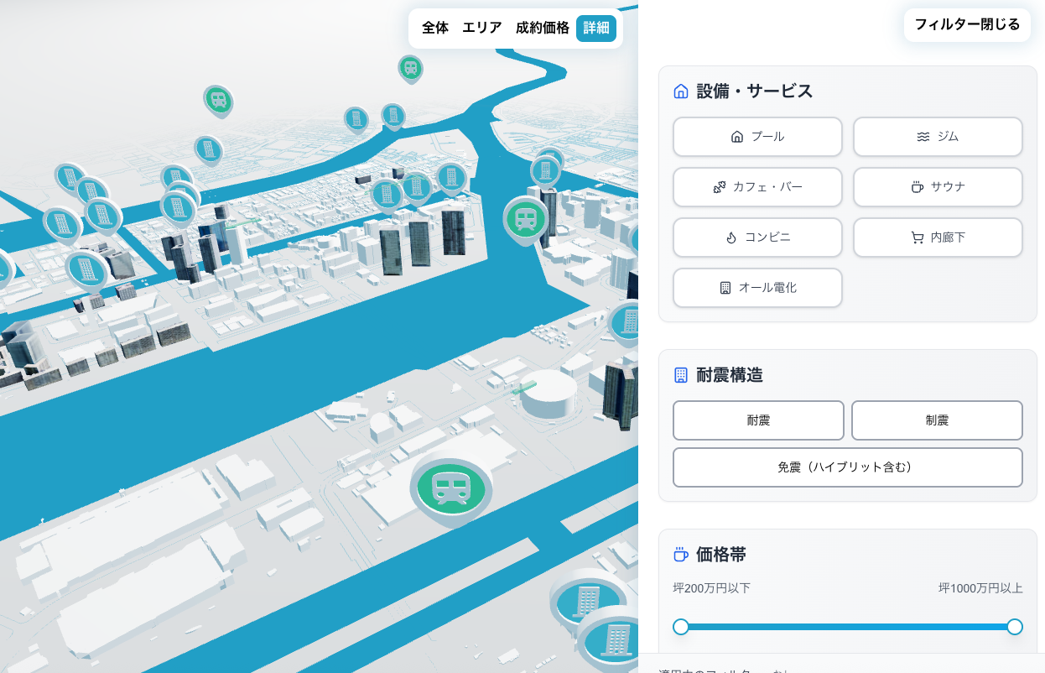Toggle the コンビニ filter option
1045x673 pixels.
757,237
